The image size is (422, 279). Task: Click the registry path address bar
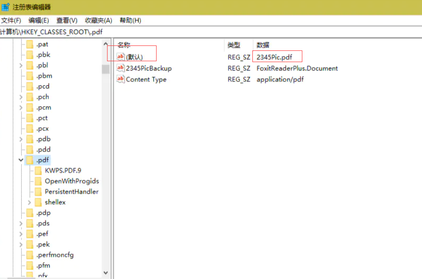click(211, 32)
